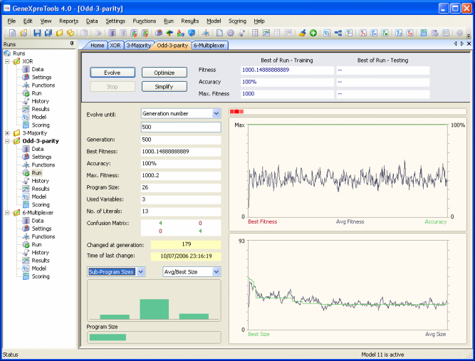Click the first data table toolbar icon

[112, 33]
